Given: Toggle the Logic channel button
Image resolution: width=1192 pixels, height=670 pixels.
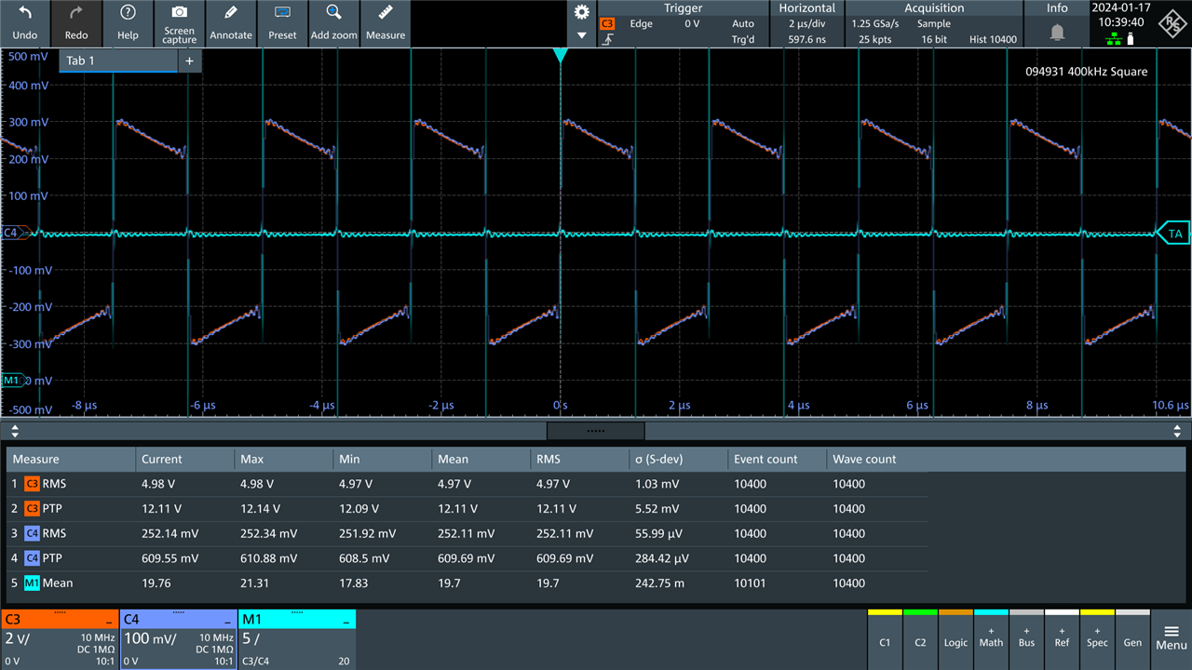Looking at the screenshot, I should pos(955,637).
